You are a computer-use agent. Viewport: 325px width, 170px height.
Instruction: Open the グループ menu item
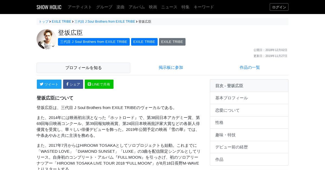click(x=104, y=7)
